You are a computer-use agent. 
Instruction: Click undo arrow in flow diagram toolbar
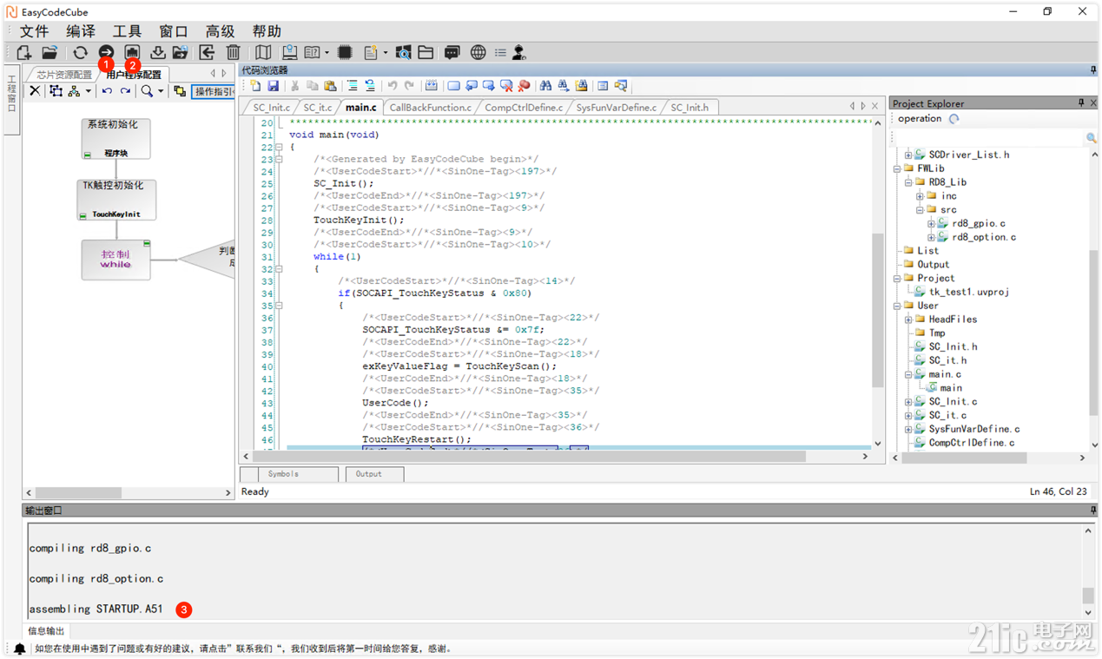pos(107,91)
